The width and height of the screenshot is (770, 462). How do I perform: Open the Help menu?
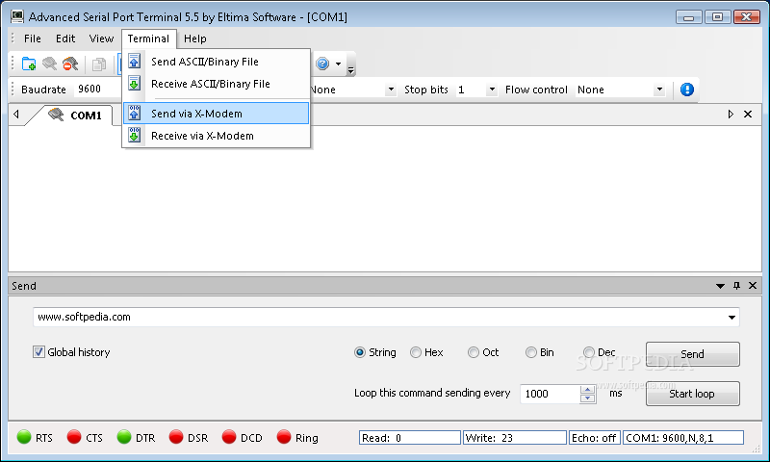pos(195,38)
